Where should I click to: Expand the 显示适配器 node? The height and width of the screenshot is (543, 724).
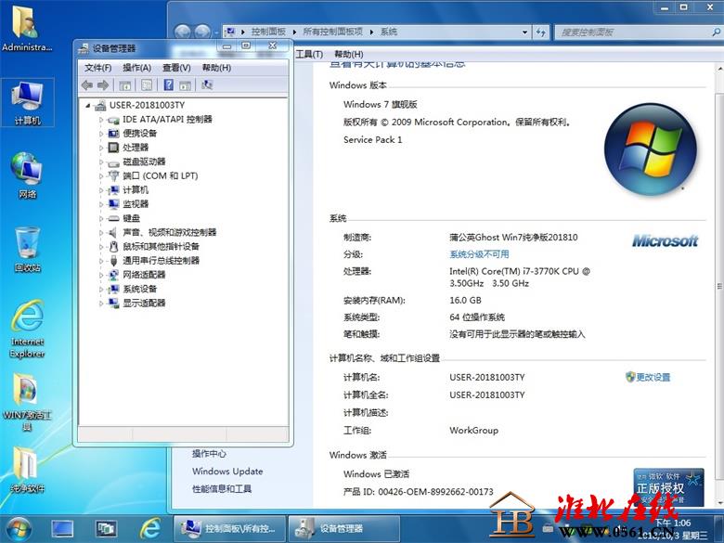(101, 304)
